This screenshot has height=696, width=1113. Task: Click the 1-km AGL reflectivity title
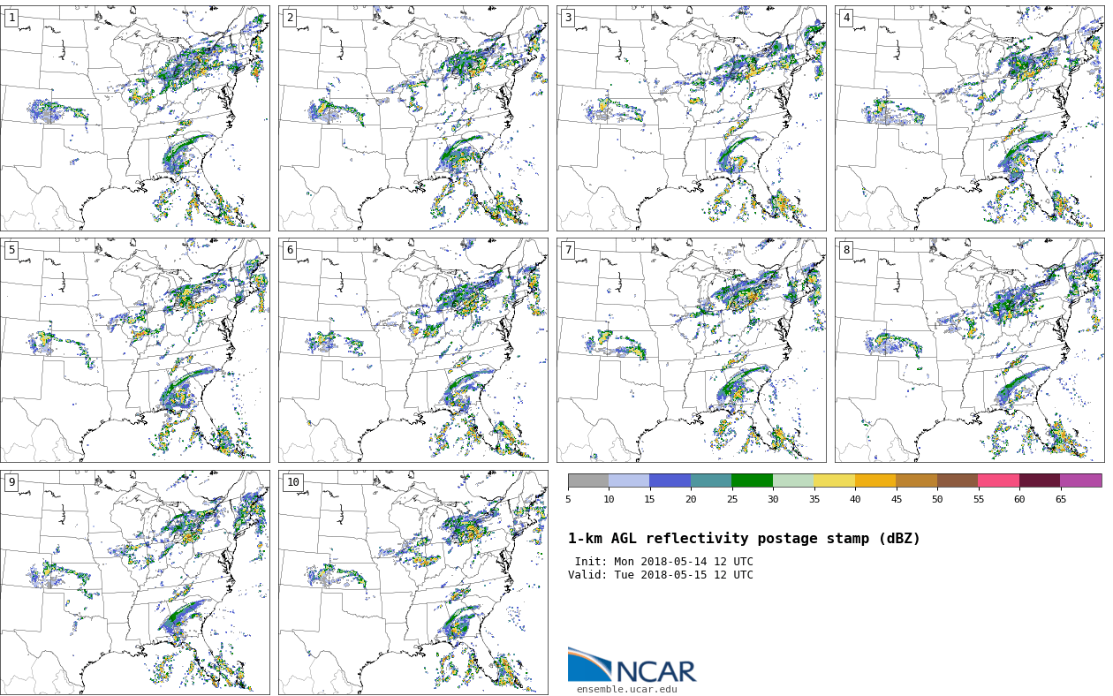click(x=744, y=539)
